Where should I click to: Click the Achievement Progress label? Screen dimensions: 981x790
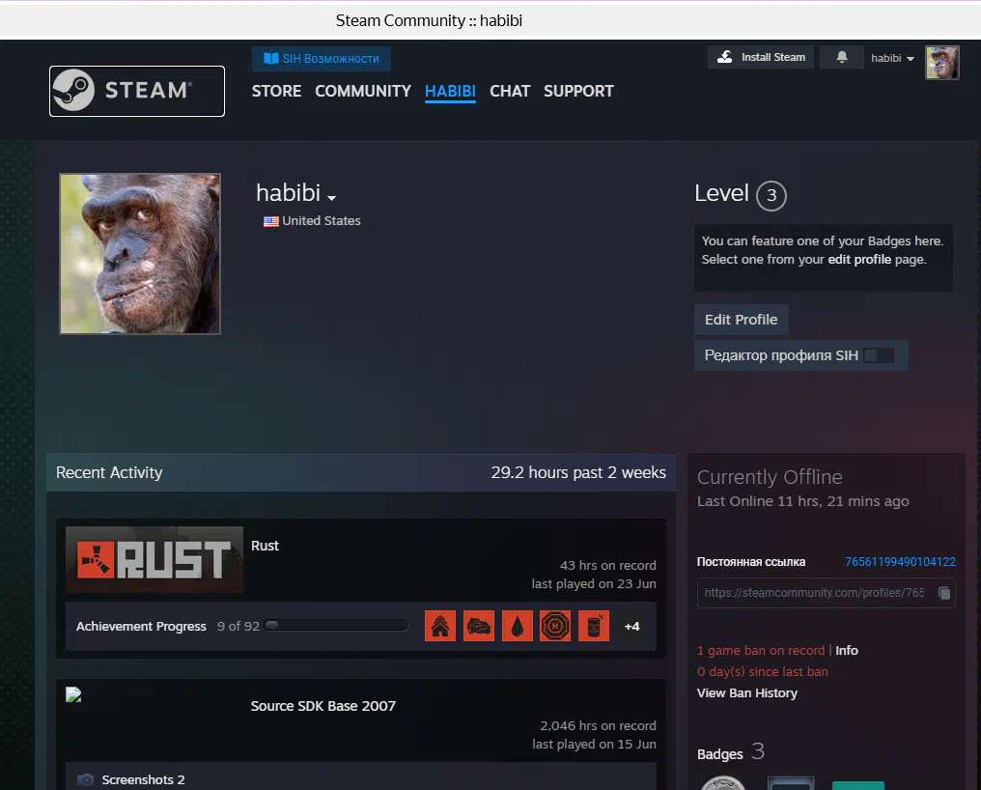(x=141, y=626)
